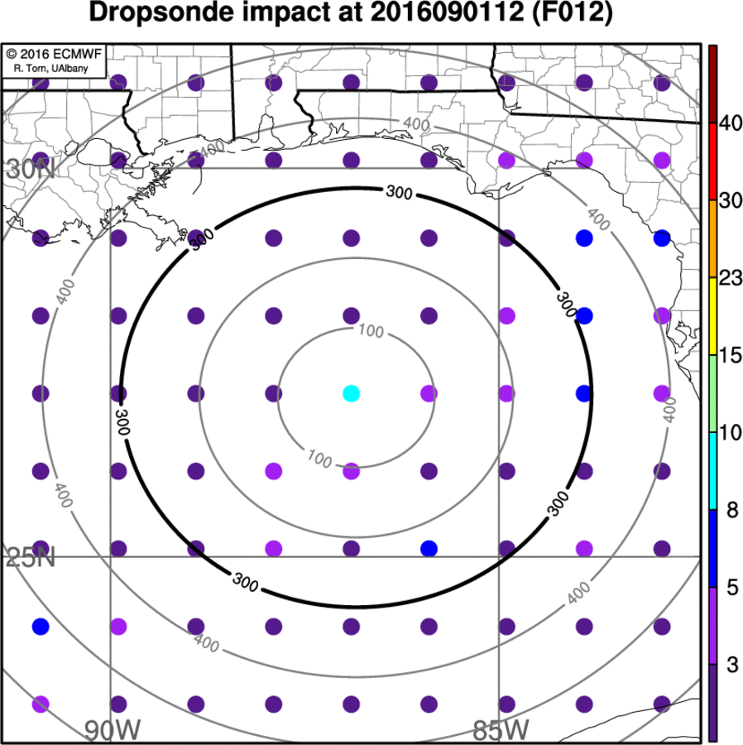The image size is (743, 745).
Task: Click the lone blue dot in the lower-left area
Action: (x=41, y=627)
